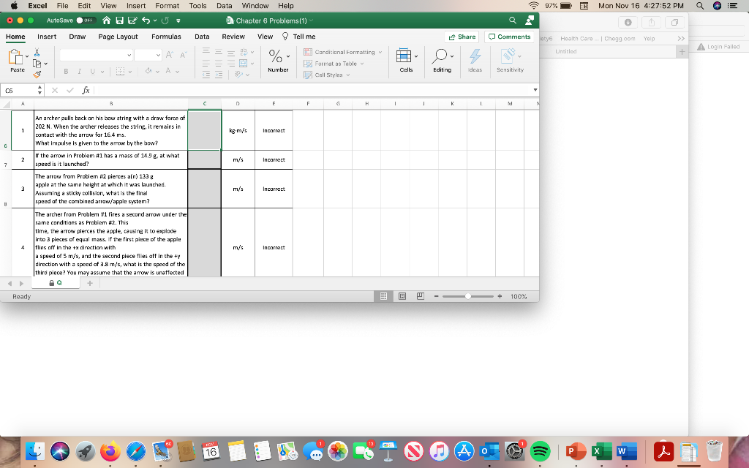Click the Spotlight search icon in menu bar

pos(700,6)
